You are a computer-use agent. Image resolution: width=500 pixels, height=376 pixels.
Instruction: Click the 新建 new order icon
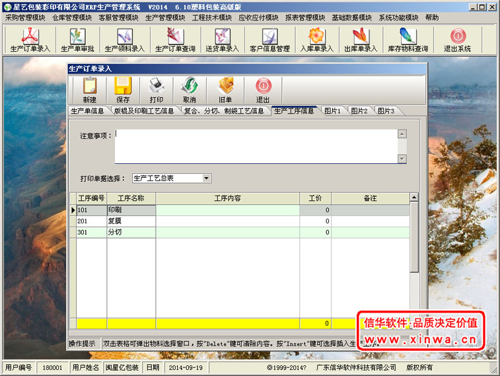[90, 90]
